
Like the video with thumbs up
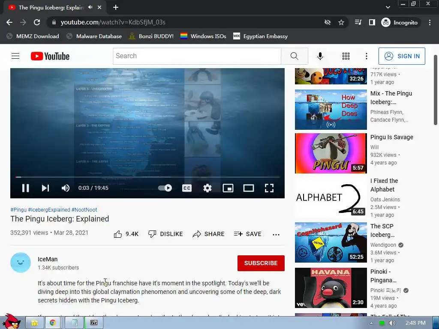click(126, 234)
